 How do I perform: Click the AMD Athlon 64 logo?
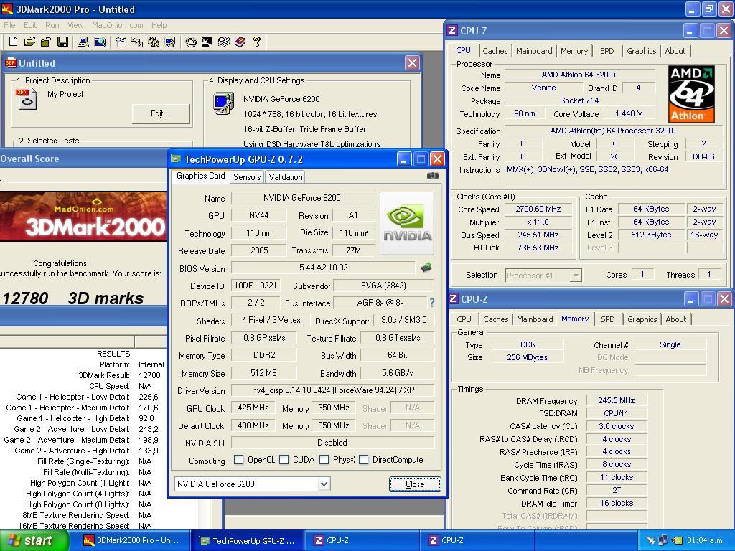coord(691,94)
